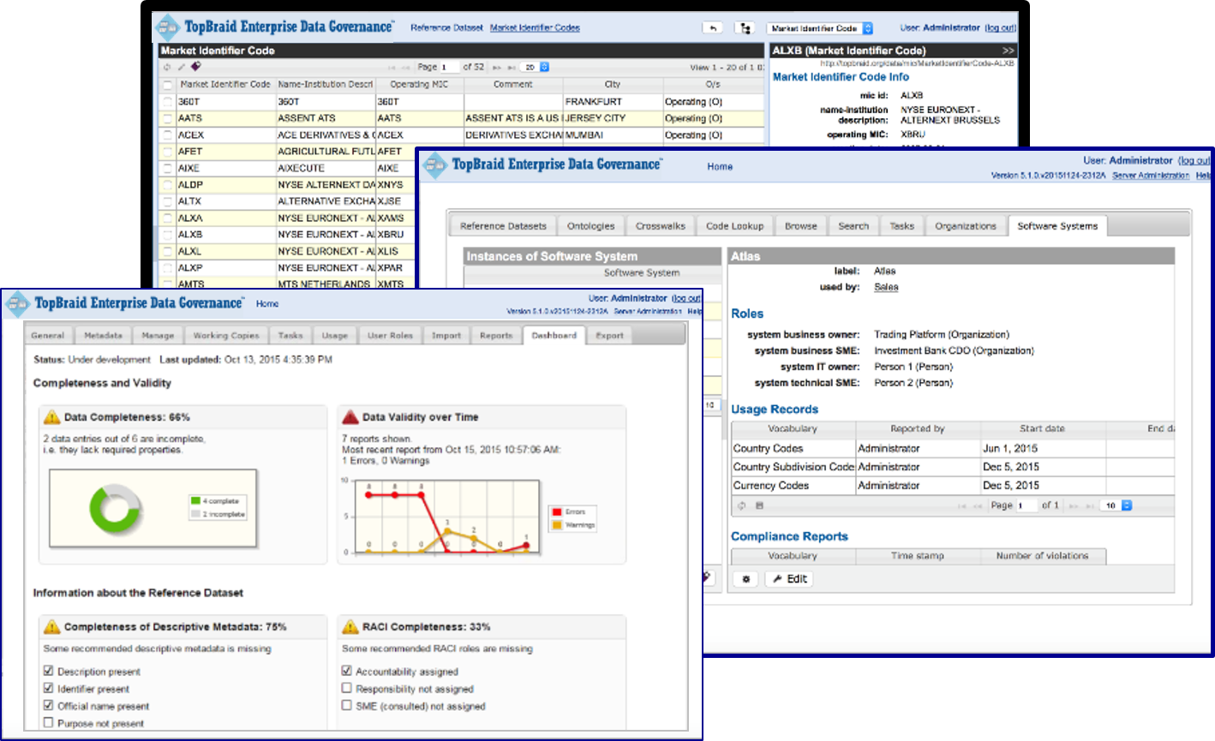Switch to the Reference Datasets tab
Viewport: 1215px width, 741px height.
pos(503,226)
